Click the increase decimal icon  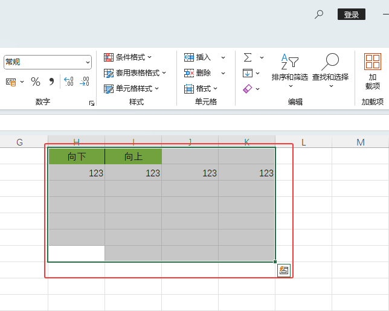[69, 82]
